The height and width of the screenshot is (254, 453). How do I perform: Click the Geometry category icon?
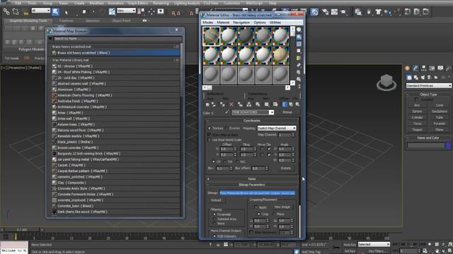(x=409, y=78)
